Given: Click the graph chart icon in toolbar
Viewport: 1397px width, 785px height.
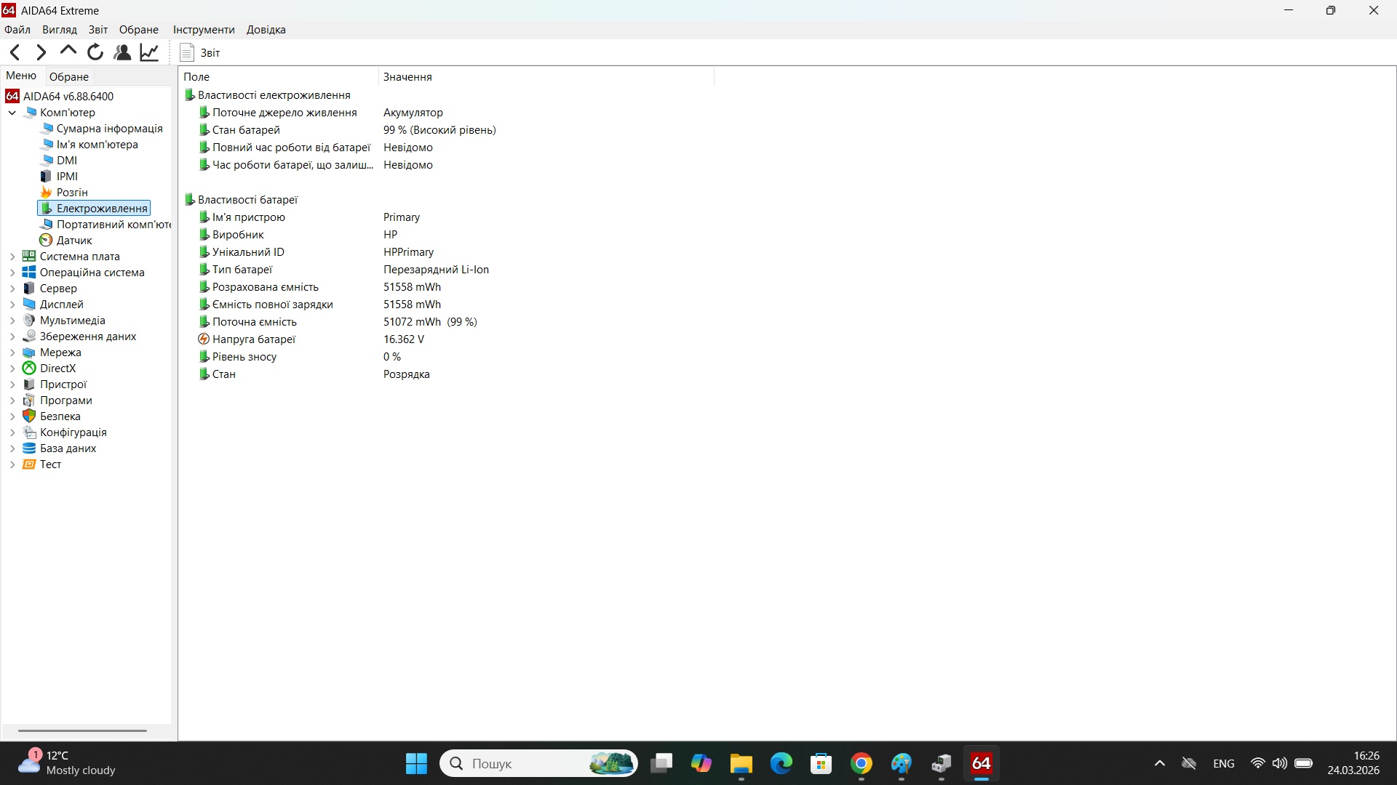Looking at the screenshot, I should pos(148,52).
